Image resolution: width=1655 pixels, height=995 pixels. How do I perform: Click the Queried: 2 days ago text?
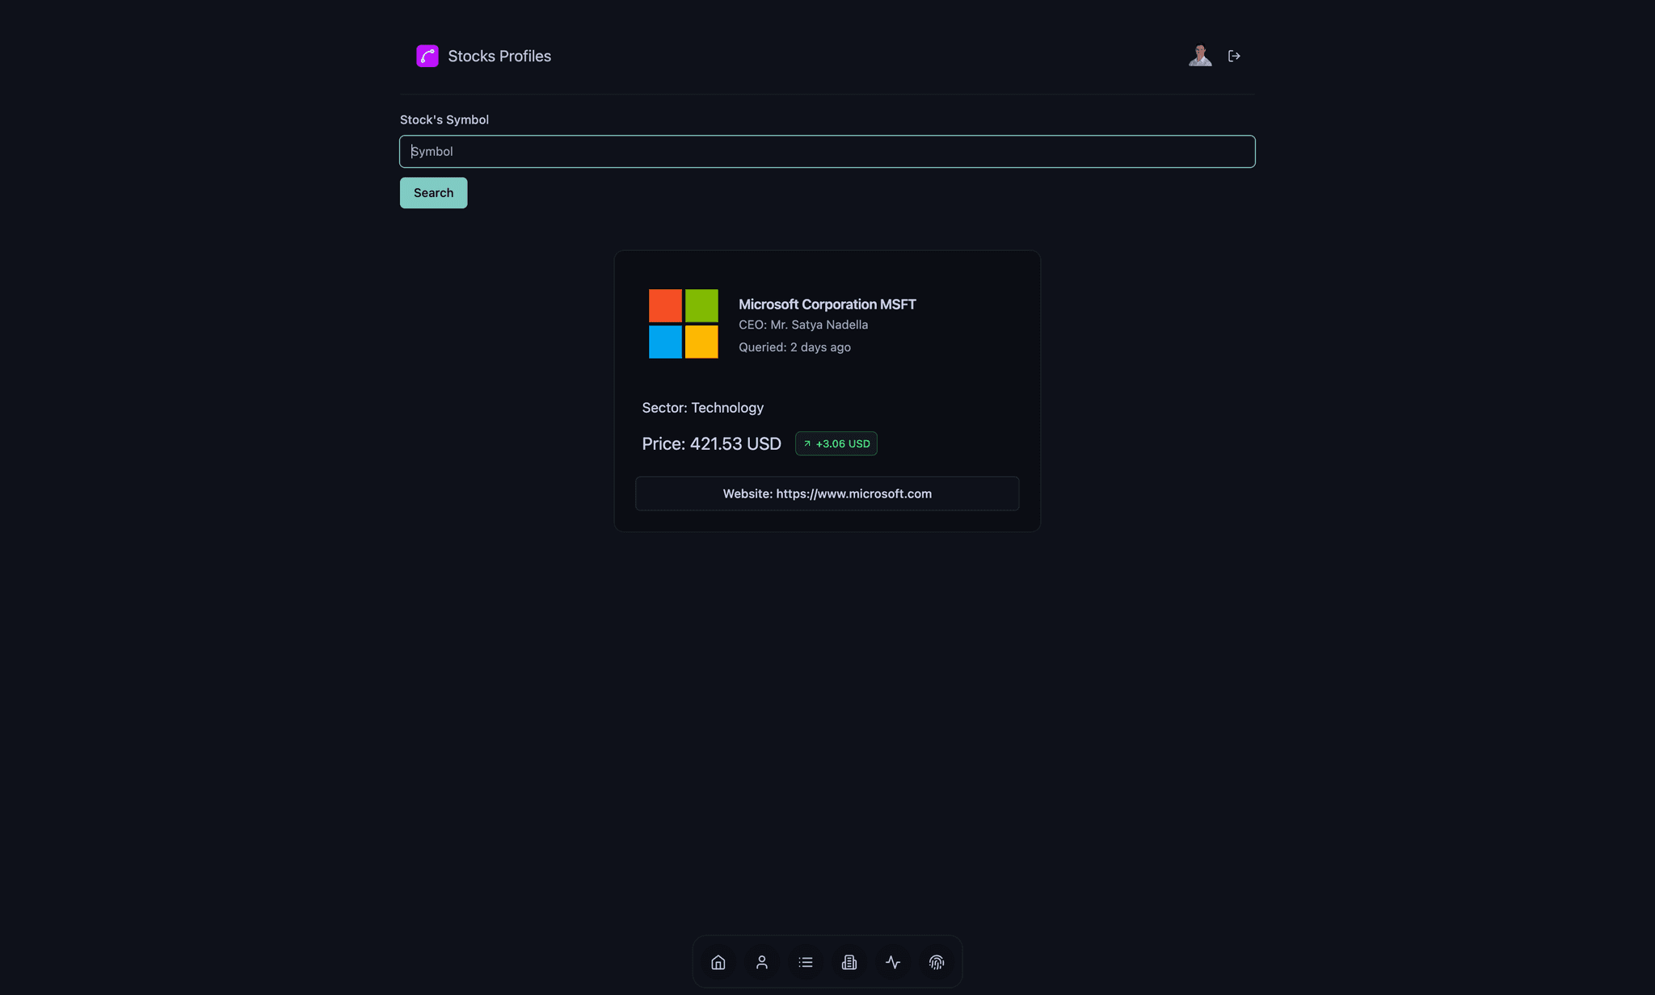point(794,347)
